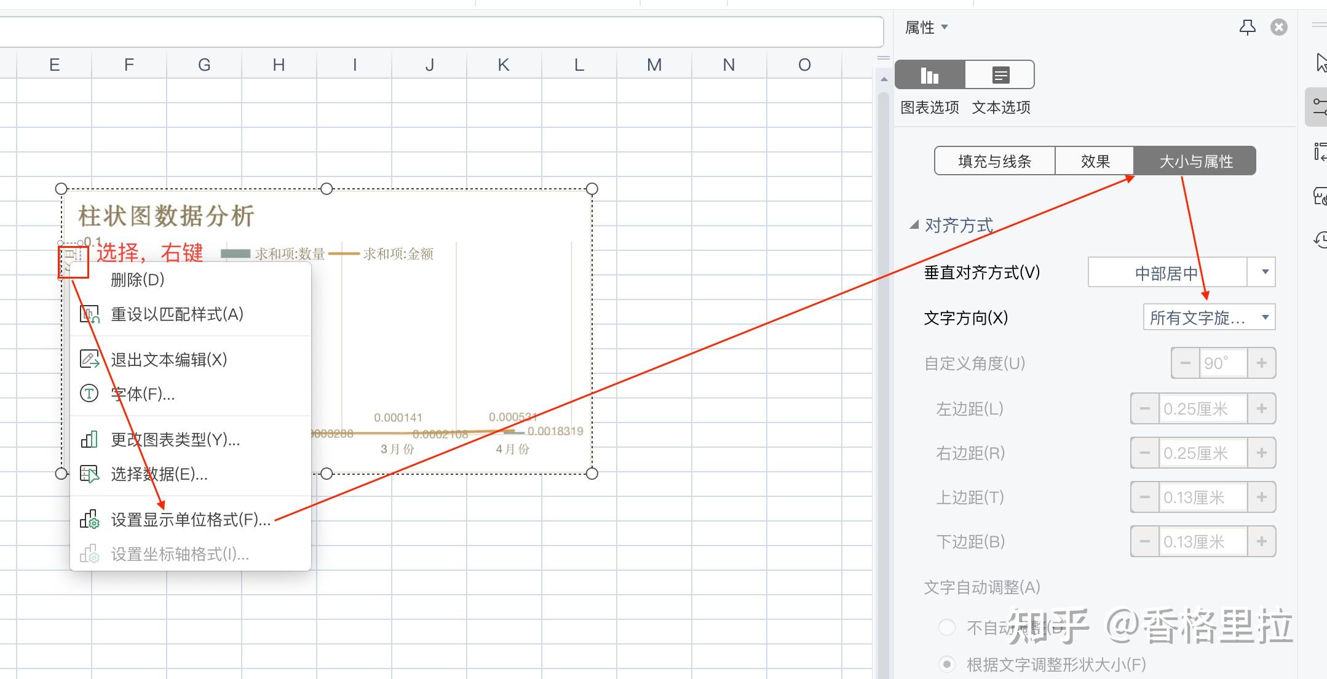This screenshot has height=679, width=1327.
Task: Close the 属性 panel with X icon
Action: [x=1279, y=27]
